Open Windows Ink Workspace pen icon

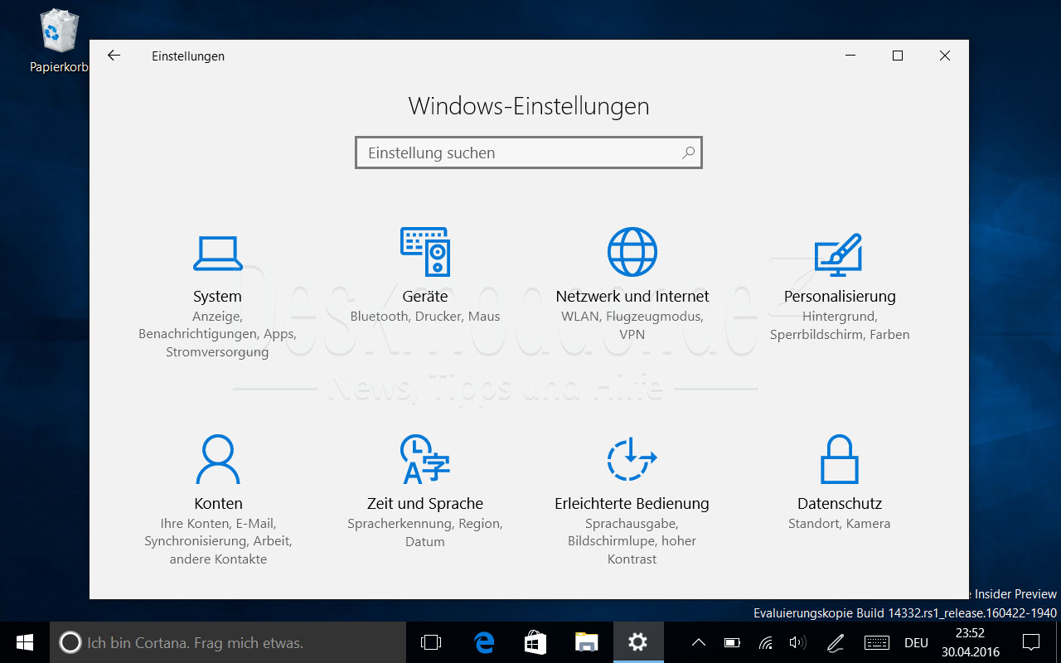[836, 642]
